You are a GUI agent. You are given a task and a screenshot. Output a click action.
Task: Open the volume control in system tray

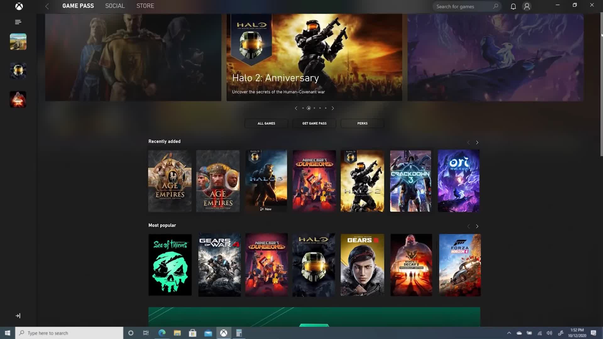[x=549, y=333]
